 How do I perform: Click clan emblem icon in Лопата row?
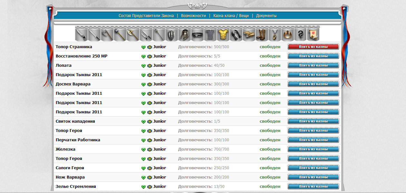(150, 66)
